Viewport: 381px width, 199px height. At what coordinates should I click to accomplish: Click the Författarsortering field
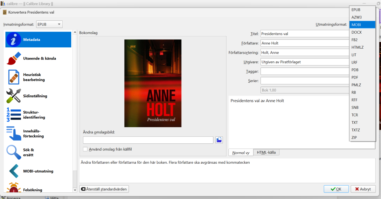[305, 52]
